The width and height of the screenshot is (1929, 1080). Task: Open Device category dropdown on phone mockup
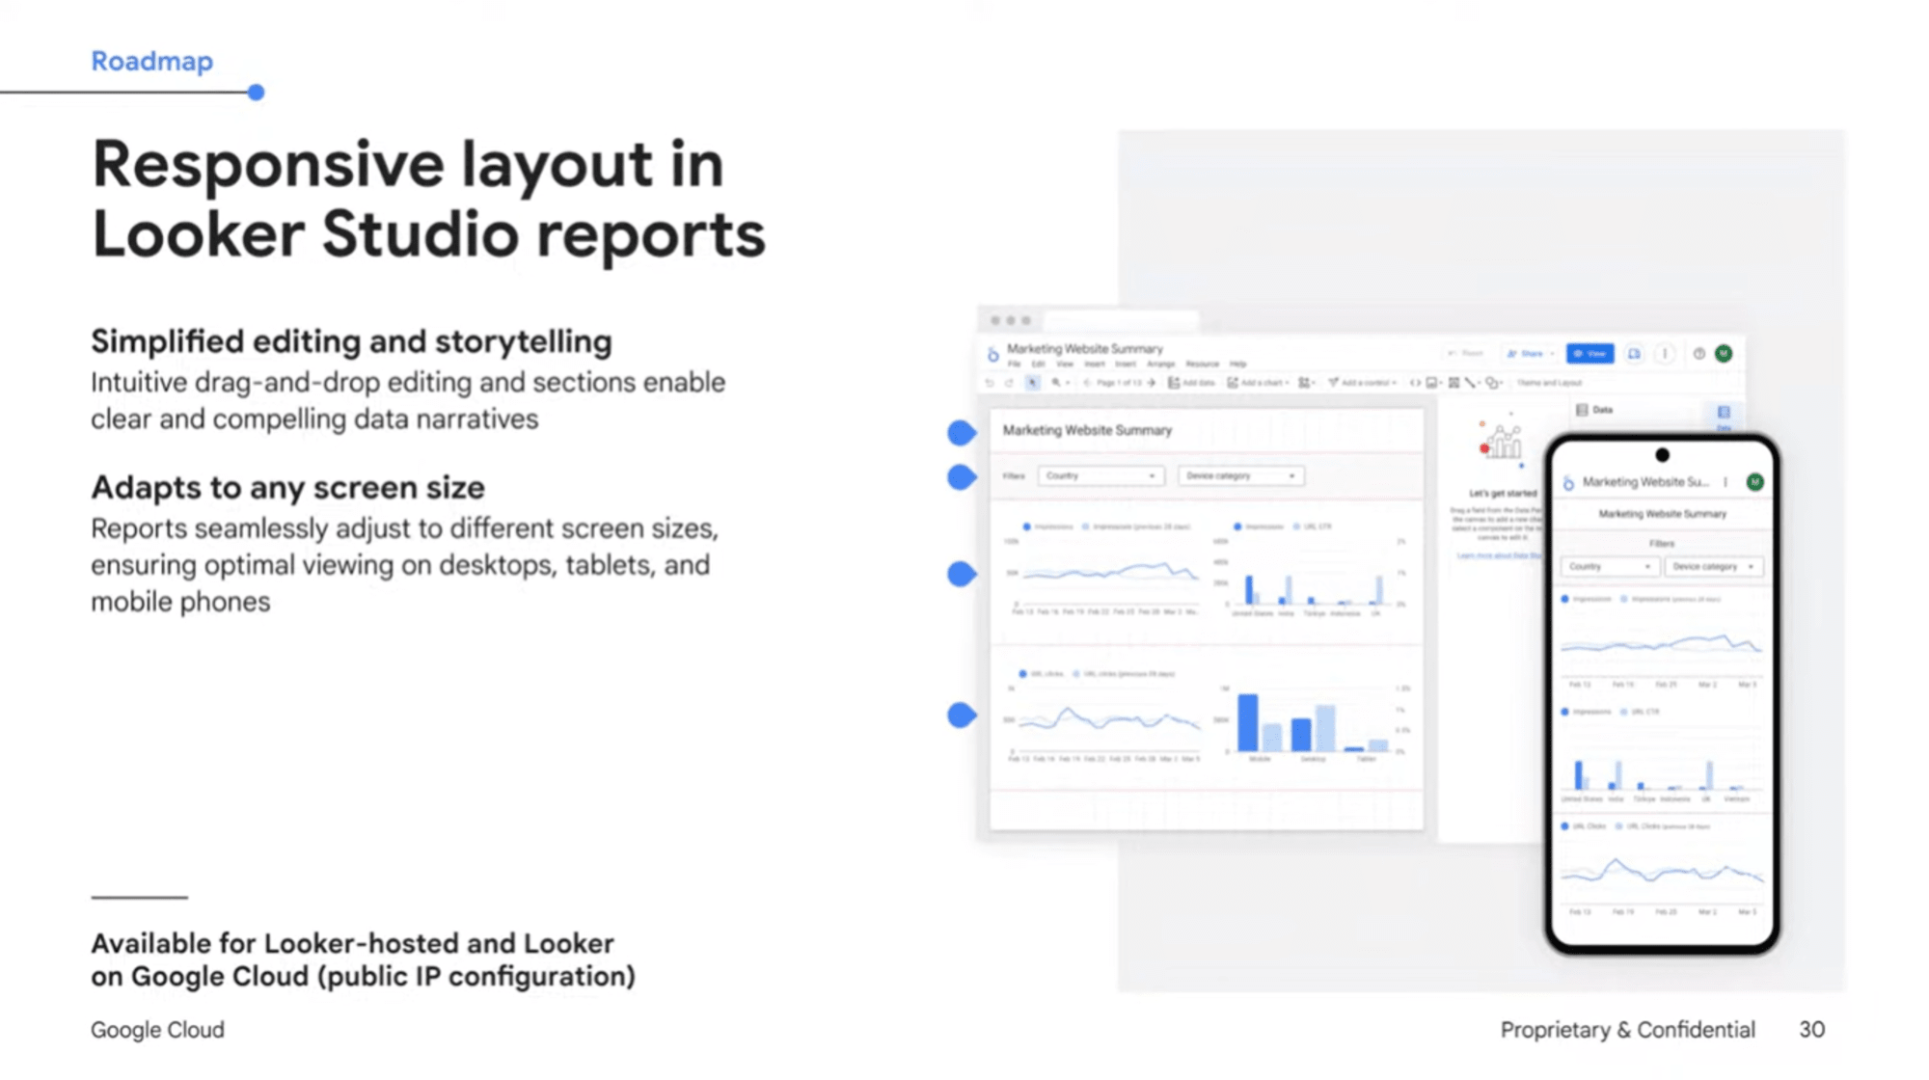(x=1714, y=567)
